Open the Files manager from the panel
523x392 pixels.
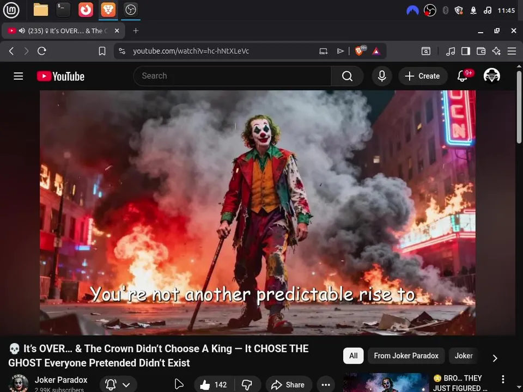(41, 10)
